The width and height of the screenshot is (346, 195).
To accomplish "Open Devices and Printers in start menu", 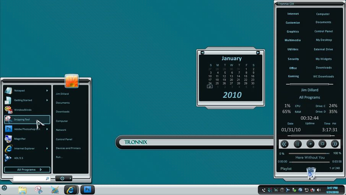I will pyautogui.click(x=68, y=148).
